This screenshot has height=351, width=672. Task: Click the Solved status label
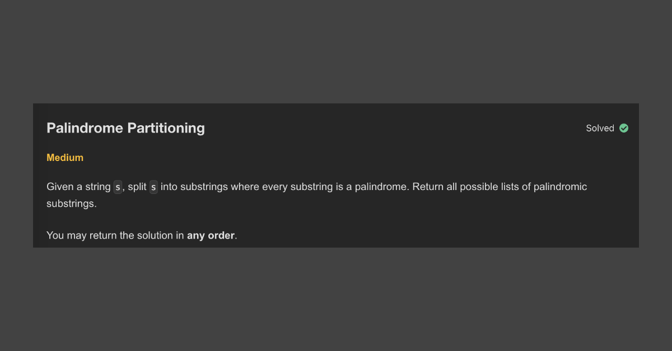(x=600, y=128)
